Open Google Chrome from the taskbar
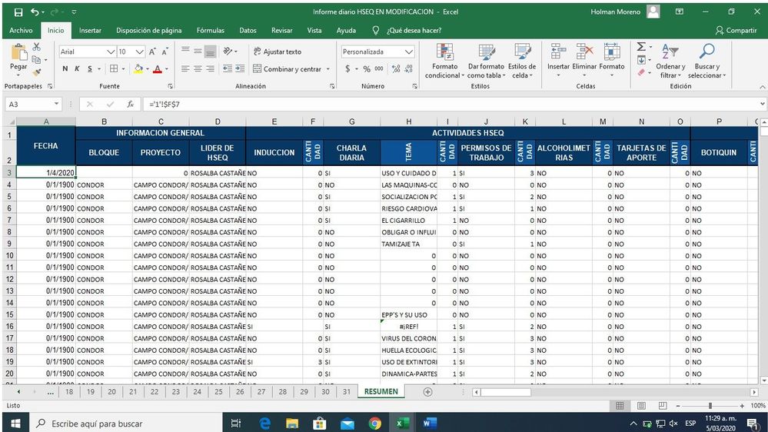 click(x=374, y=424)
